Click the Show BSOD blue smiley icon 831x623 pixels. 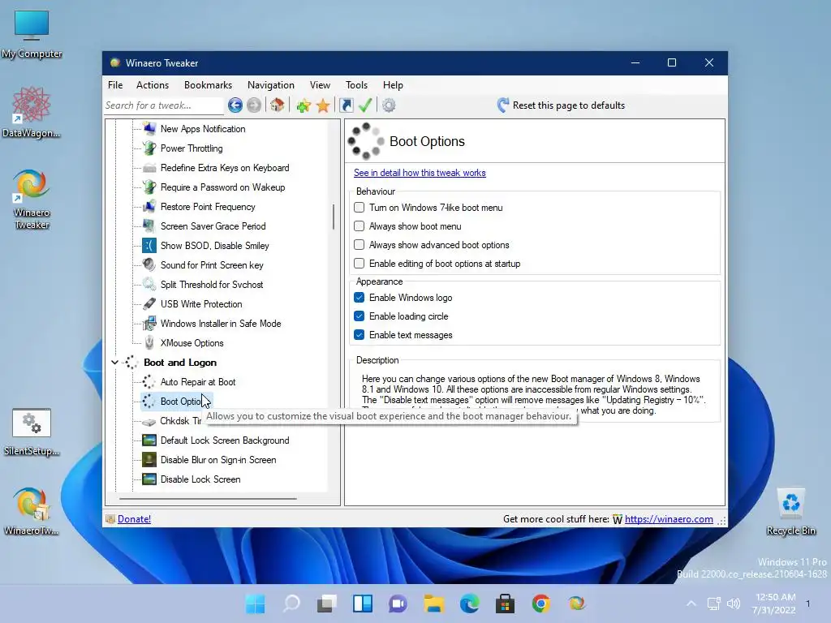pyautogui.click(x=149, y=245)
